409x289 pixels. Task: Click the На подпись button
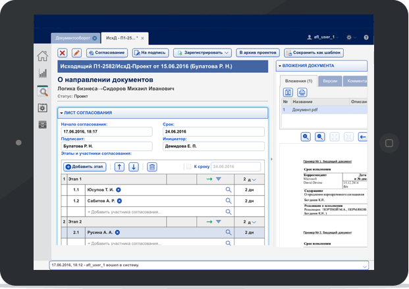(x=151, y=53)
